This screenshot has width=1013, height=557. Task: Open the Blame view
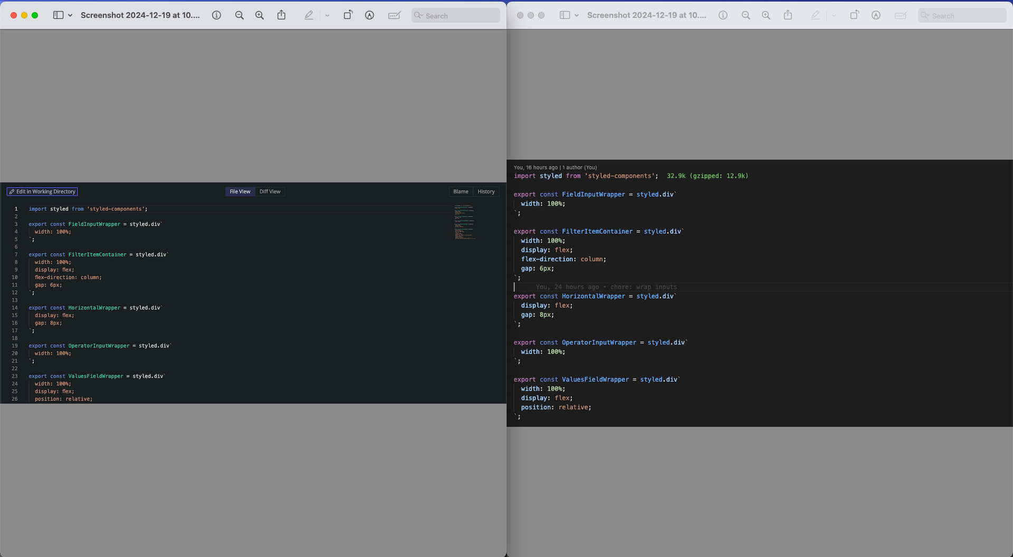[461, 191]
